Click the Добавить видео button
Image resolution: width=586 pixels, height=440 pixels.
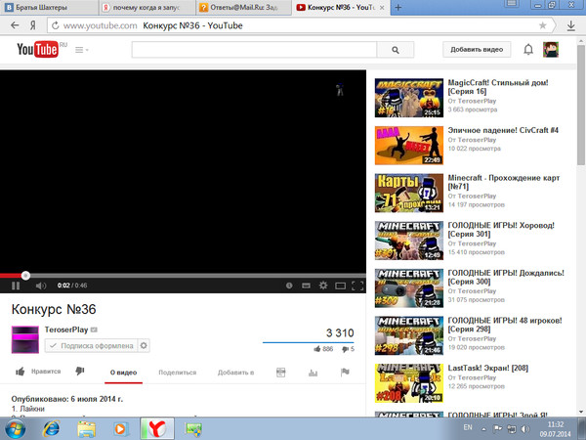pos(477,50)
